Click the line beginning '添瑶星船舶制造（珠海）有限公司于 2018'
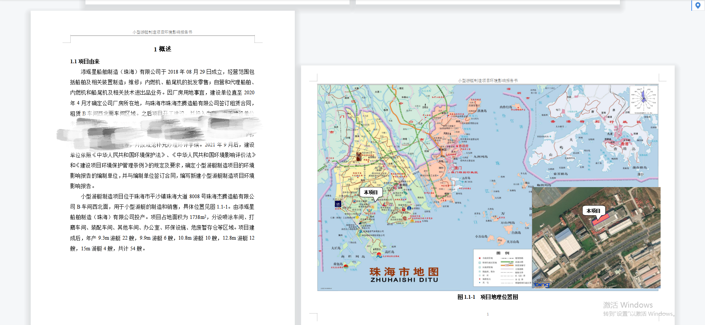 coord(168,72)
